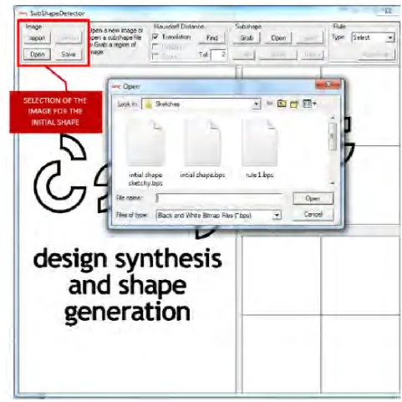Click the Find button in Hausdorff Distance

[212, 38]
